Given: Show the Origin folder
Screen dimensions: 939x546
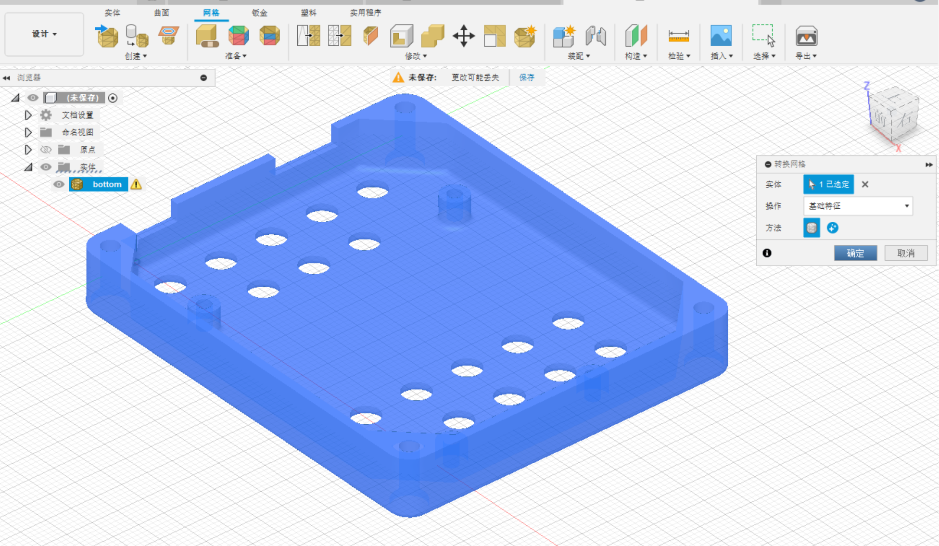Looking at the screenshot, I should (46, 150).
